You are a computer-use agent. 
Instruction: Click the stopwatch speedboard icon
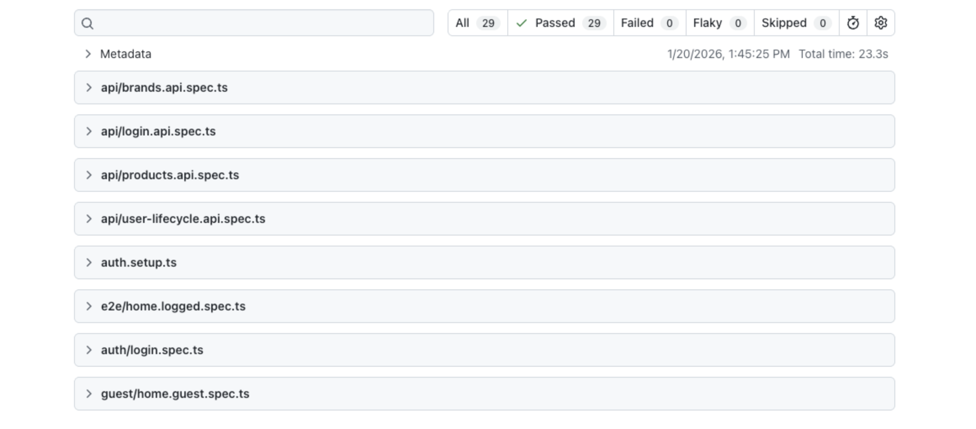(x=853, y=23)
